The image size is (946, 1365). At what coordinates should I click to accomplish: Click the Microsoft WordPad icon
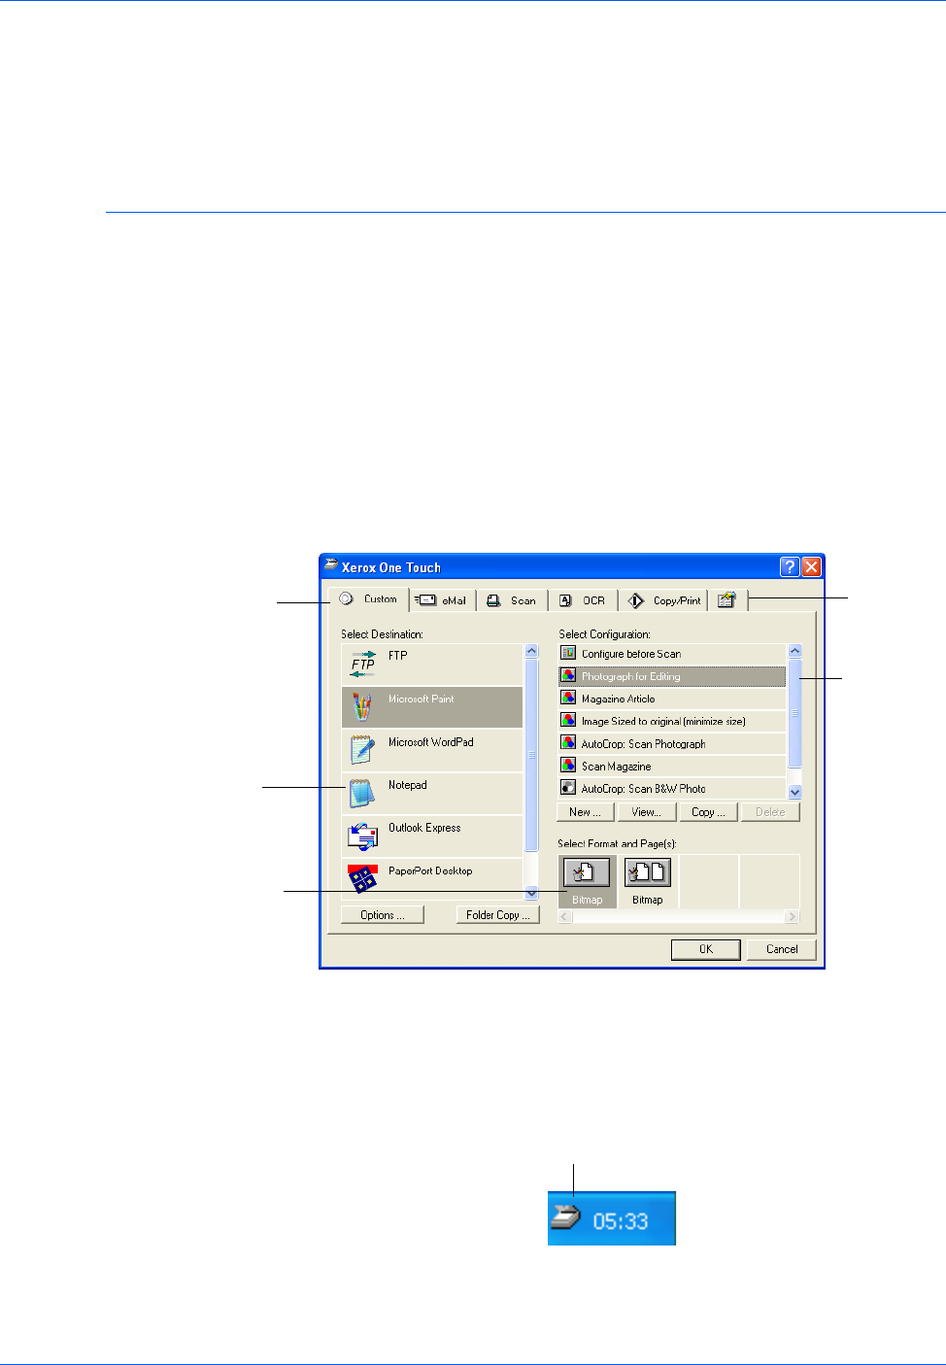pos(362,750)
